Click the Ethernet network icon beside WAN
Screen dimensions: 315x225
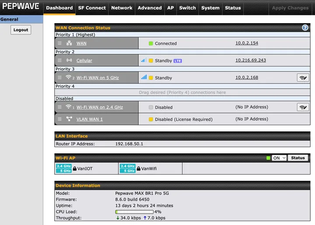click(x=69, y=43)
